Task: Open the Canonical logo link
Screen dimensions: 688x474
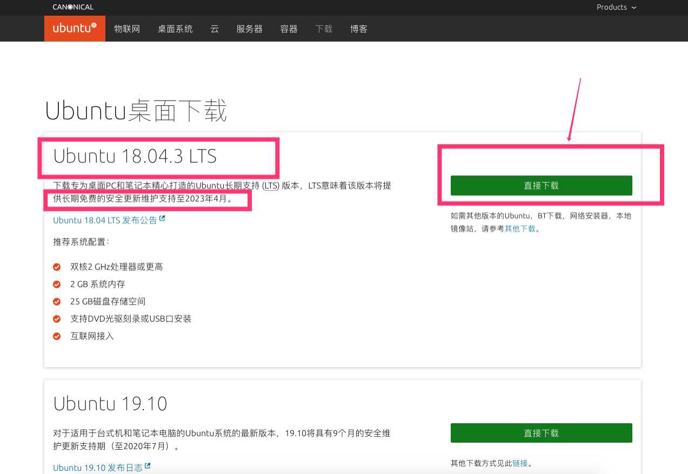Action: pyautogui.click(x=73, y=7)
